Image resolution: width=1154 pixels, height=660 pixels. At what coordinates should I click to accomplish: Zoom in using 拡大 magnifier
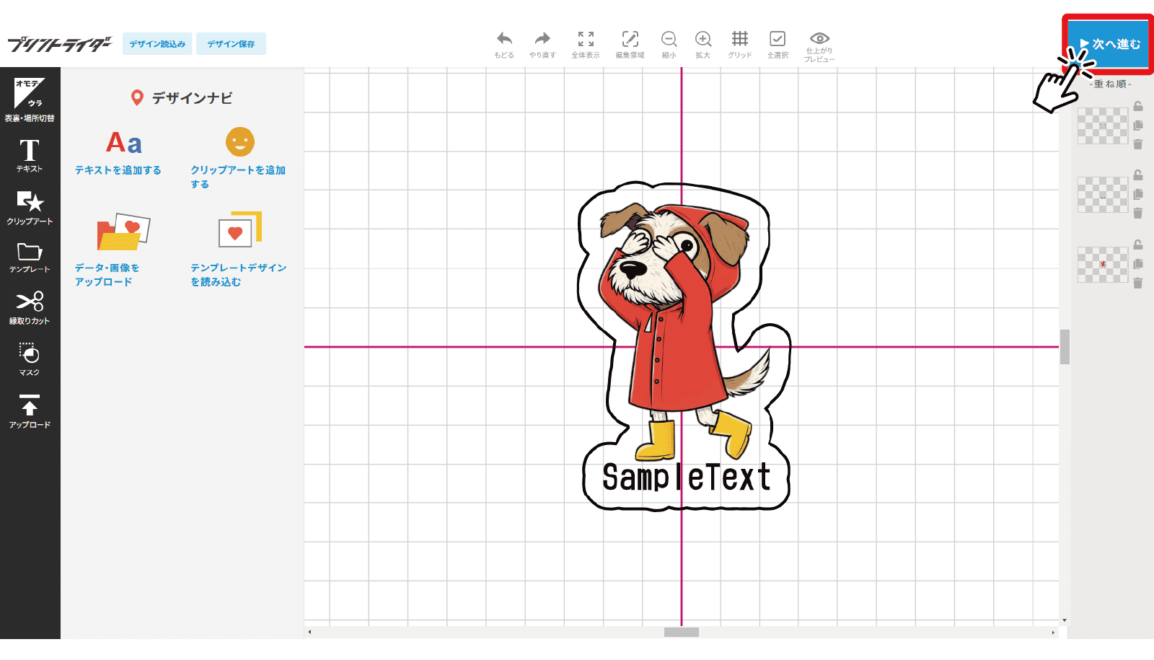pyautogui.click(x=702, y=40)
